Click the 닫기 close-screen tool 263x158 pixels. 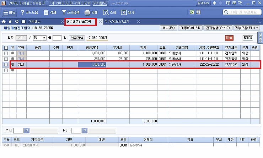pos(128,12)
